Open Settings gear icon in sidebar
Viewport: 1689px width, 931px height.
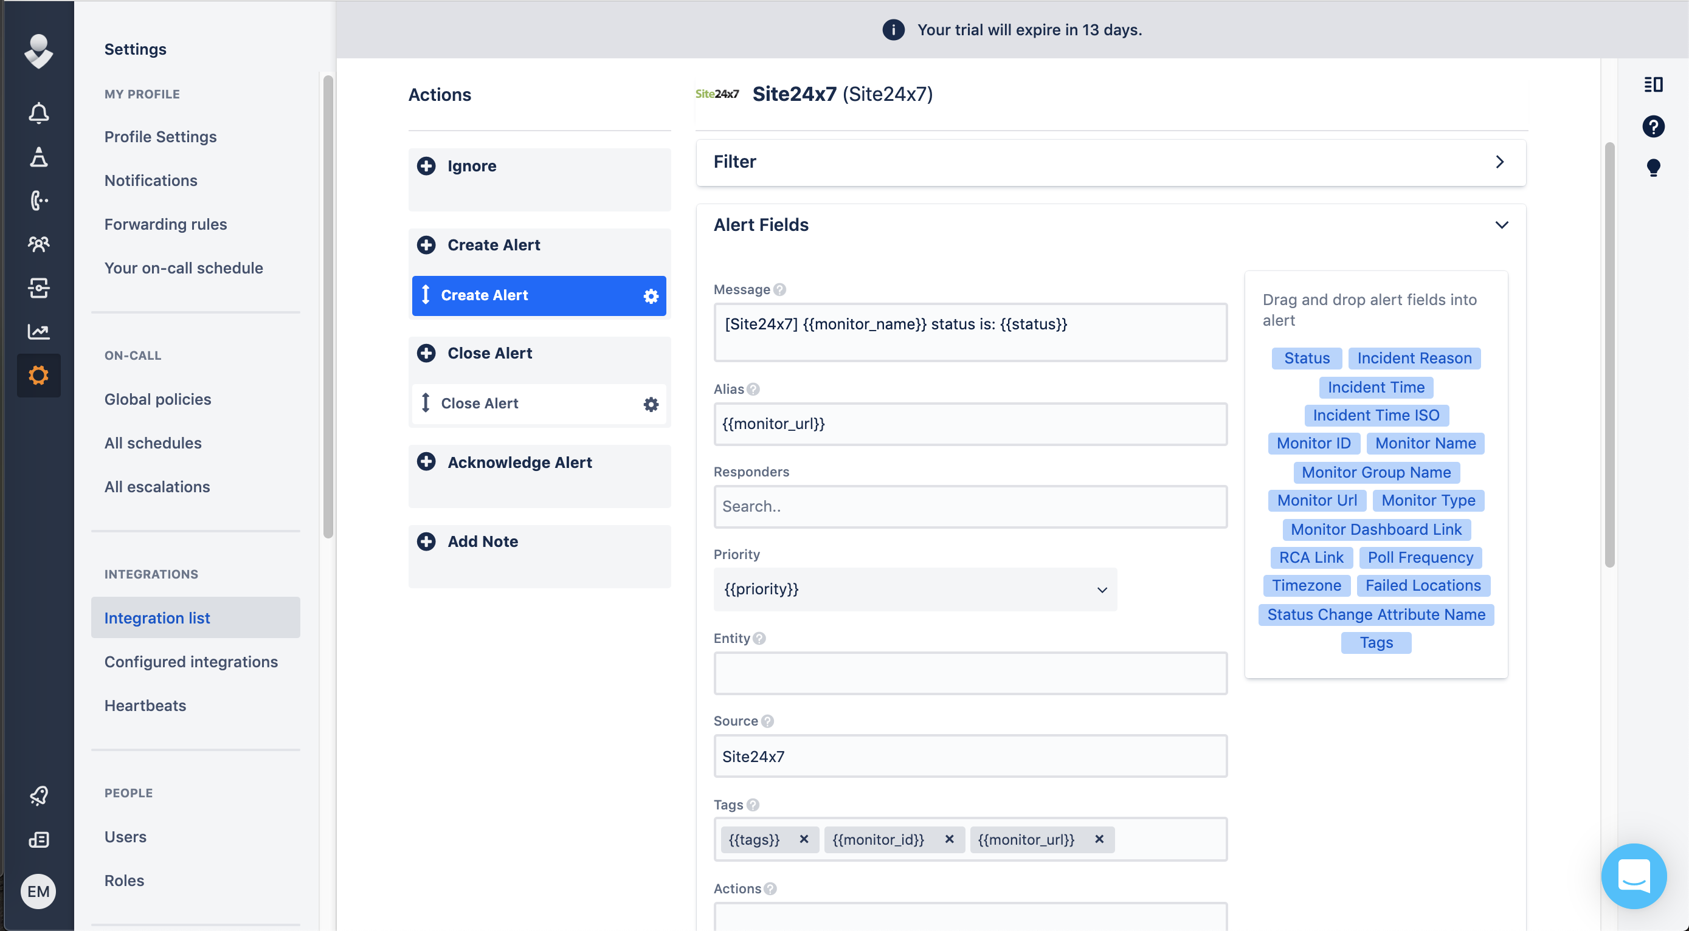[x=39, y=376]
